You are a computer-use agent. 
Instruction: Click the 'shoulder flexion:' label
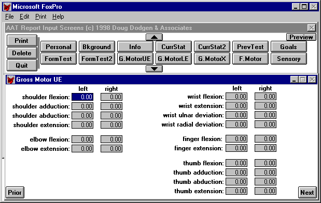[x=46, y=97]
